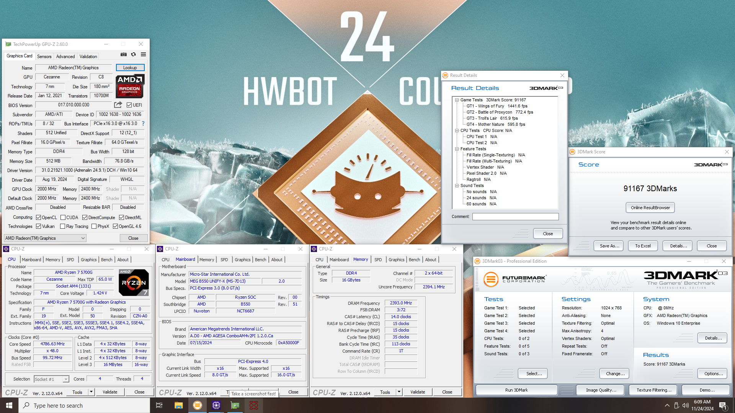The height and width of the screenshot is (413, 735).
Task: Collapse the Sound Tests tree node
Action: coord(457,185)
